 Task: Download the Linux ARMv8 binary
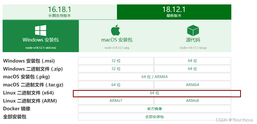192,101
